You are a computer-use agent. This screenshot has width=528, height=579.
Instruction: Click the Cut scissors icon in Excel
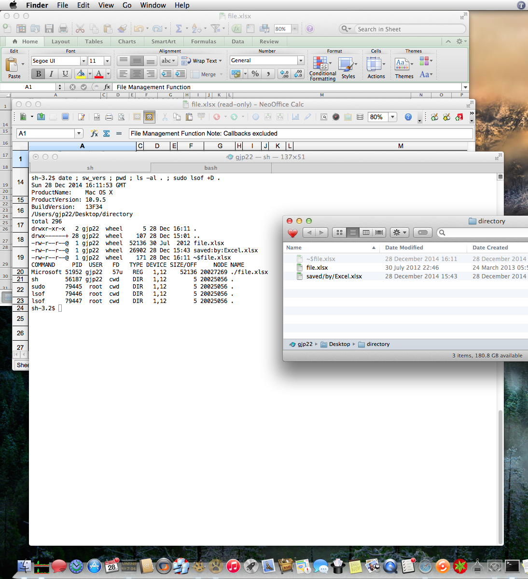tap(80, 28)
